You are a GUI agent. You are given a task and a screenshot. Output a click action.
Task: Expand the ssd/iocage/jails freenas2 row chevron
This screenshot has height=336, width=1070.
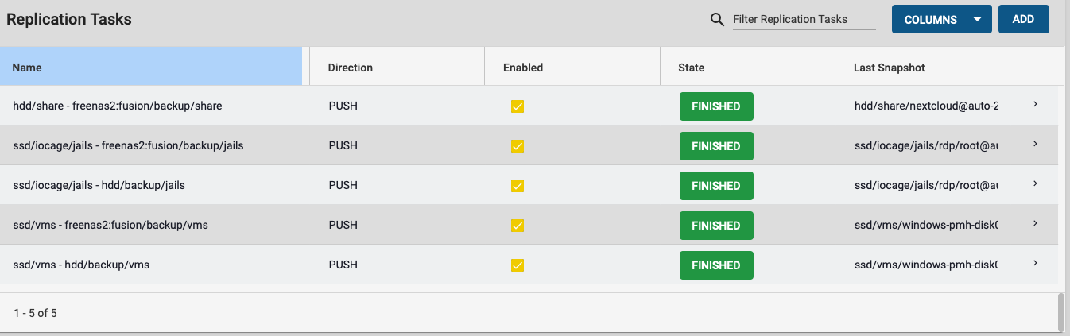click(1035, 145)
